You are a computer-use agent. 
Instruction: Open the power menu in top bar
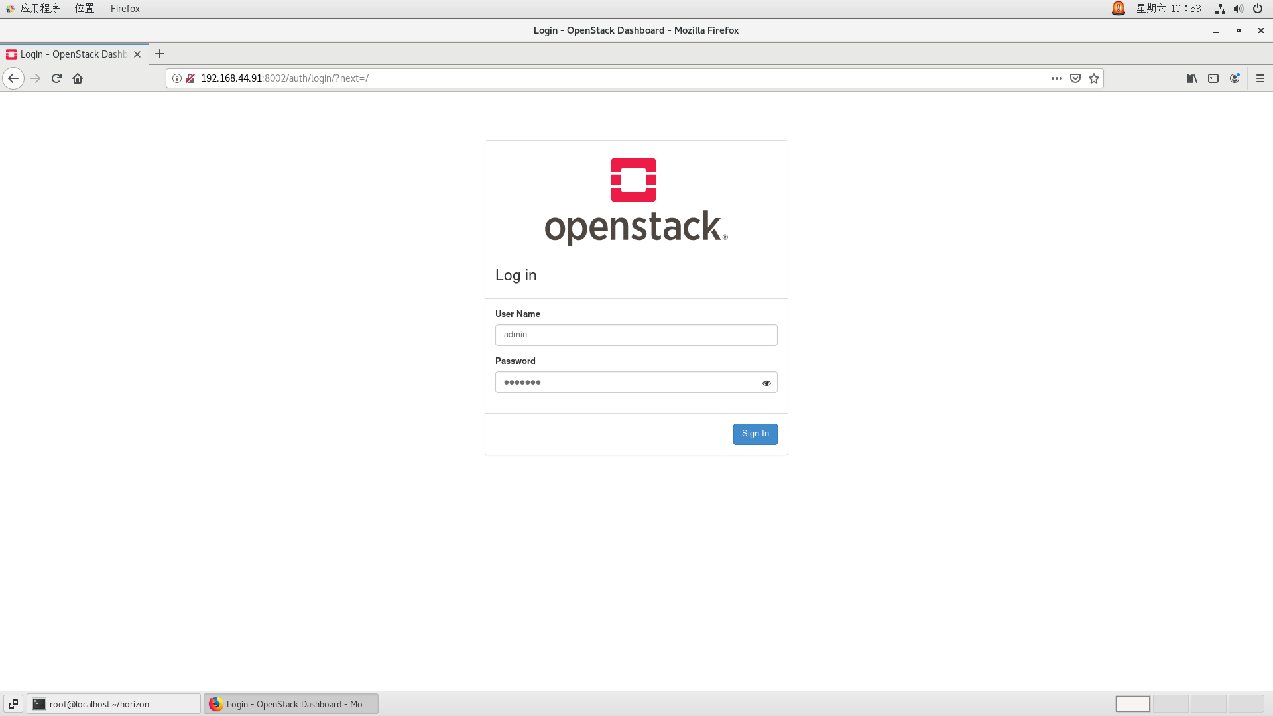pos(1257,9)
